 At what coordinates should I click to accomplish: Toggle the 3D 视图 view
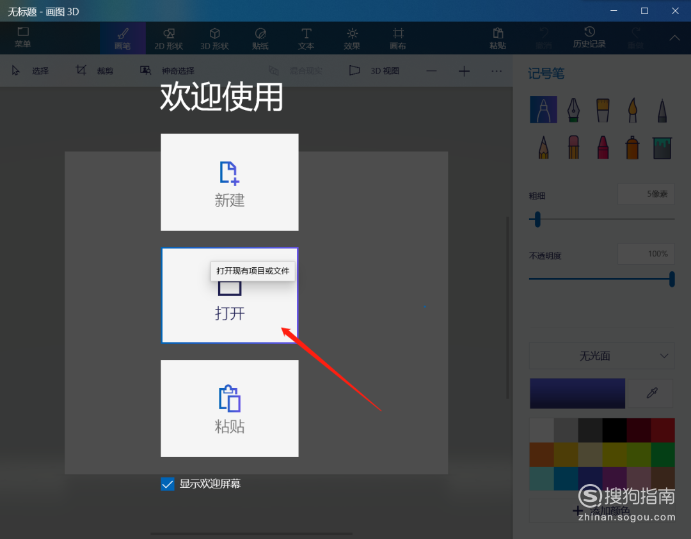point(374,70)
